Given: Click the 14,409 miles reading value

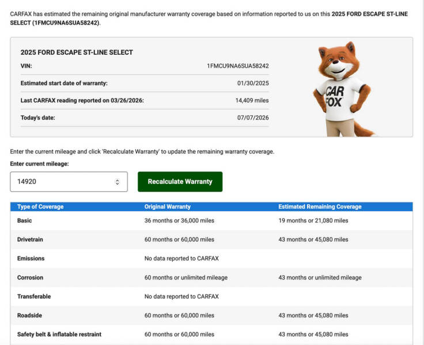Looking at the screenshot, I should coord(252,101).
